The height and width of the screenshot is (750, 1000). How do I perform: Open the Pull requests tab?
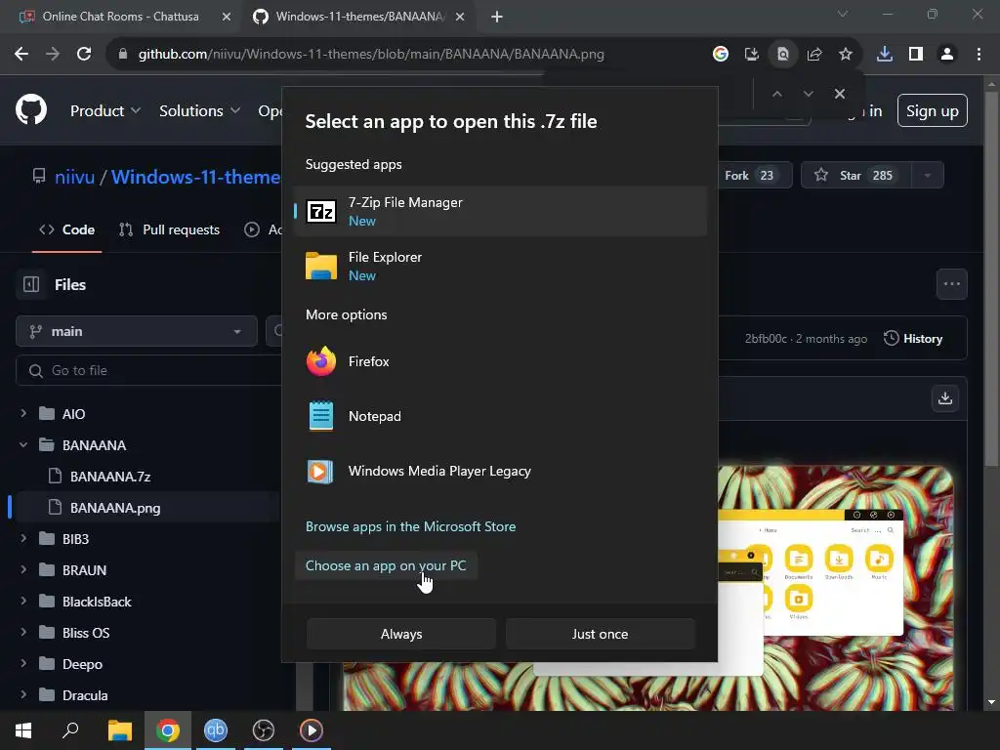coord(170,229)
